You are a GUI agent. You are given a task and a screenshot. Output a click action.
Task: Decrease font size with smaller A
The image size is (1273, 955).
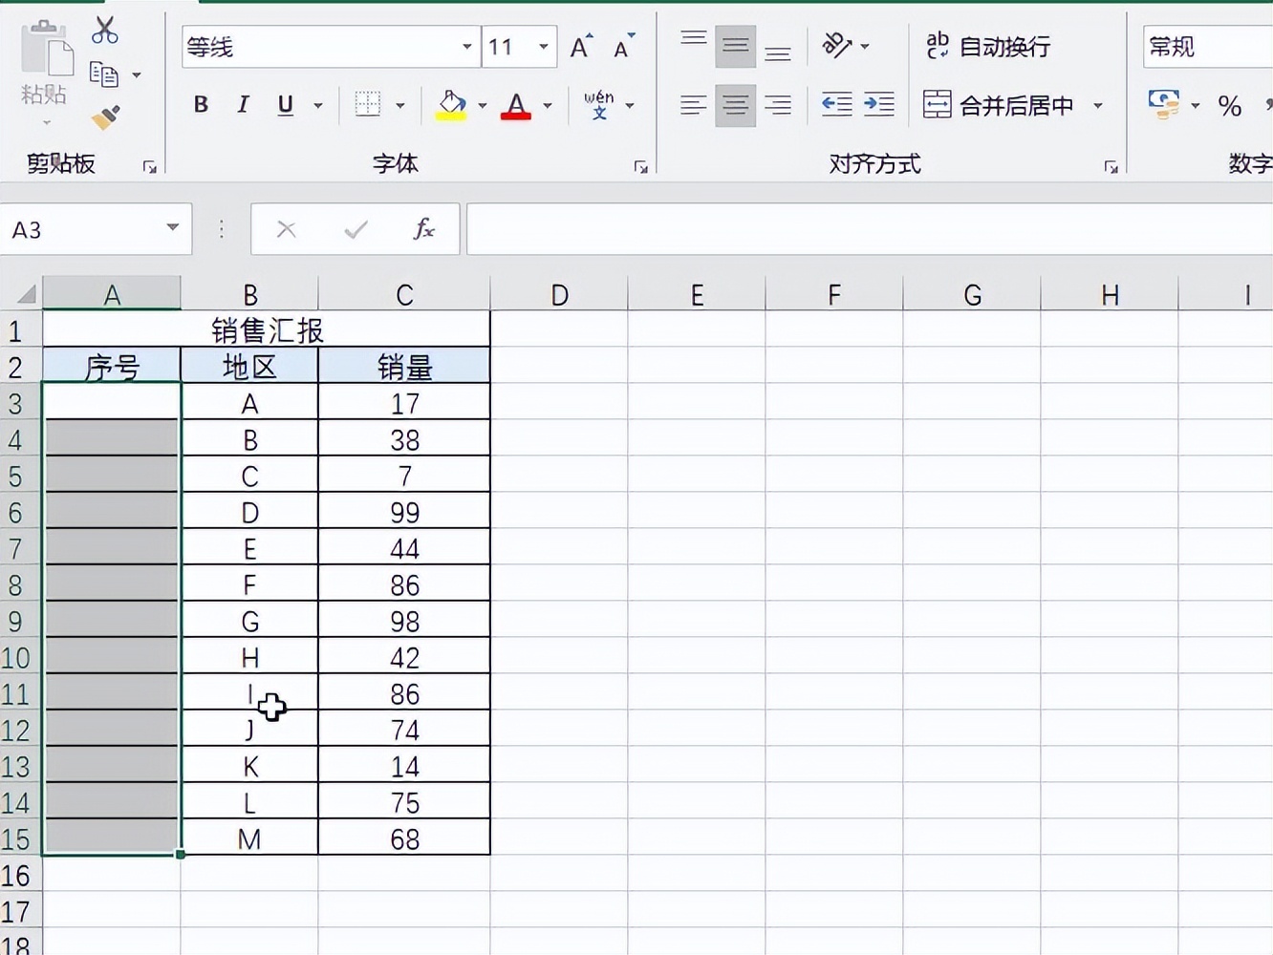(624, 47)
